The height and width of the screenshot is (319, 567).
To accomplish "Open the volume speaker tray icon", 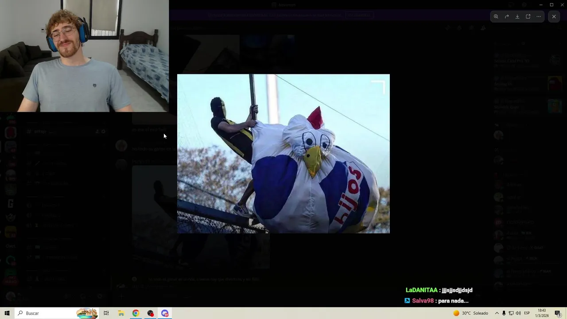I will (518, 313).
